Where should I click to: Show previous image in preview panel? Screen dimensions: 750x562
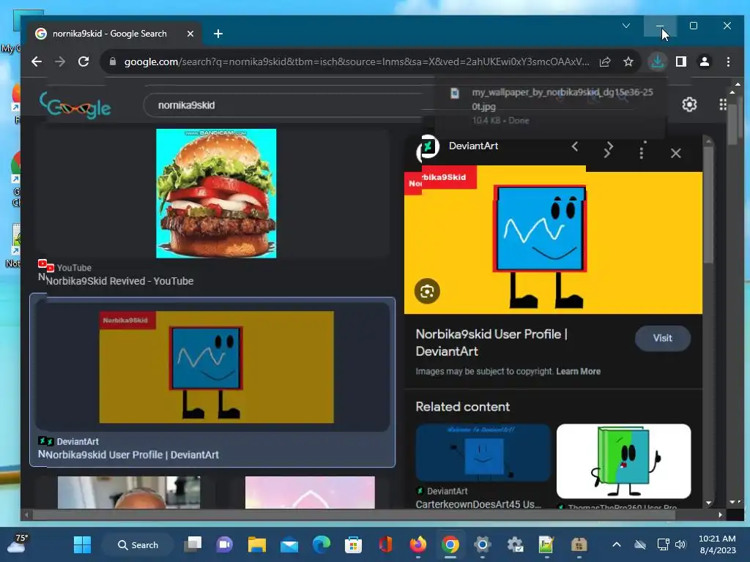[x=576, y=146]
